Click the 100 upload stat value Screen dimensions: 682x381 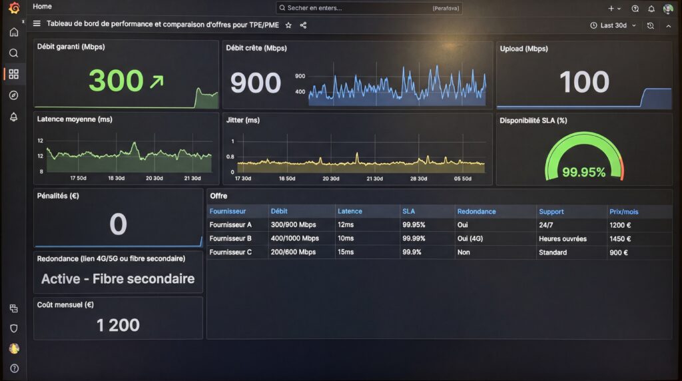click(x=584, y=82)
